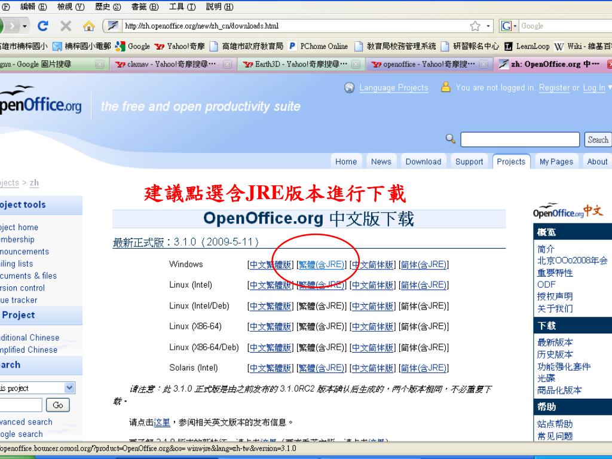Select the News navigation tab

coord(381,161)
